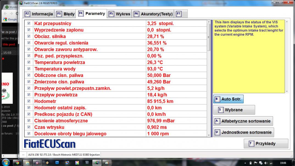The height and width of the screenshot is (166, 295).
Task: Click the ALFA 156 ECU status bar text
Action: (x=64, y=155)
